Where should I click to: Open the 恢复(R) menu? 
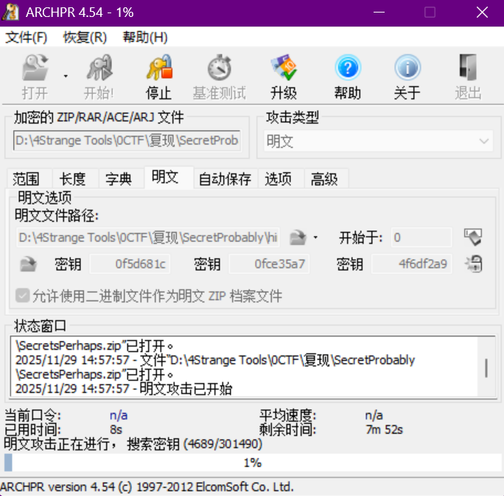click(x=85, y=38)
